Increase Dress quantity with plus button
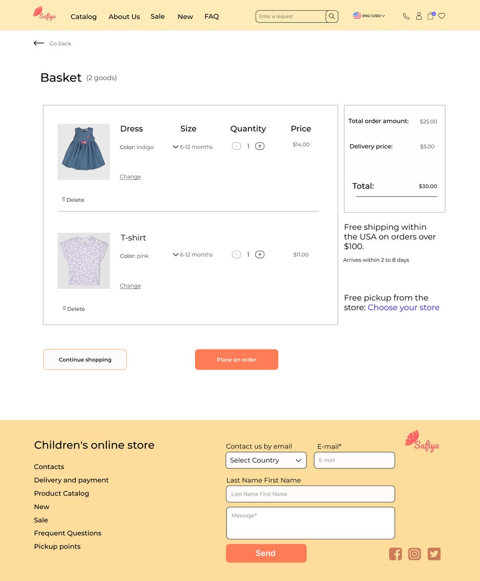 tap(260, 146)
